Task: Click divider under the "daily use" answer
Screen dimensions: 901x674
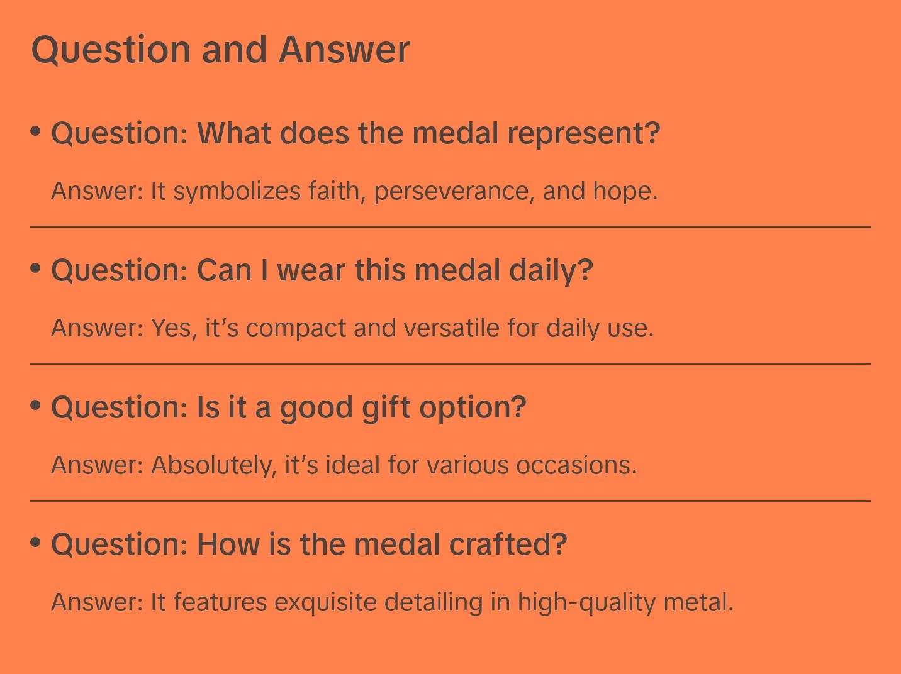Action: 450,364
